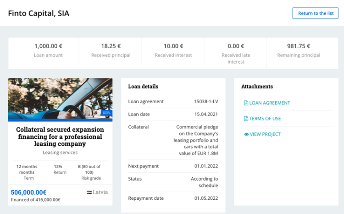The height and width of the screenshot is (214, 344).
Task: Open the TERMS OF USE attachment link
Action: click(x=265, y=119)
